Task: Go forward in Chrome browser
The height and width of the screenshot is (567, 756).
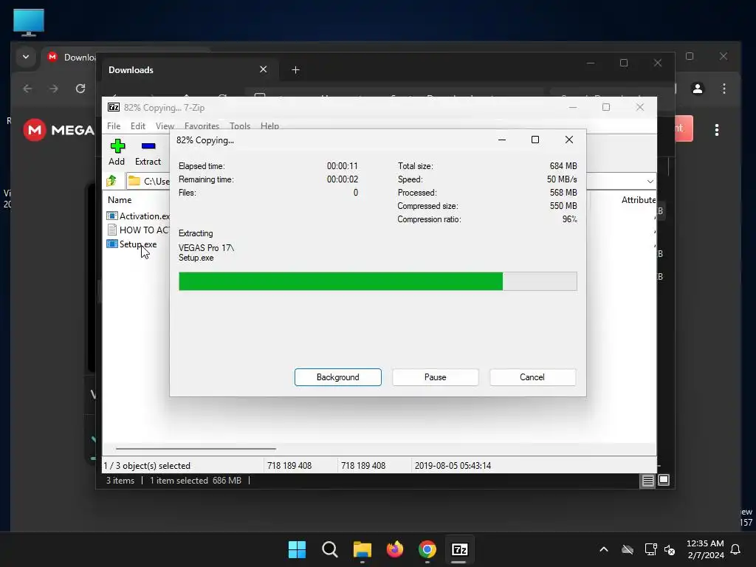Action: coord(53,89)
